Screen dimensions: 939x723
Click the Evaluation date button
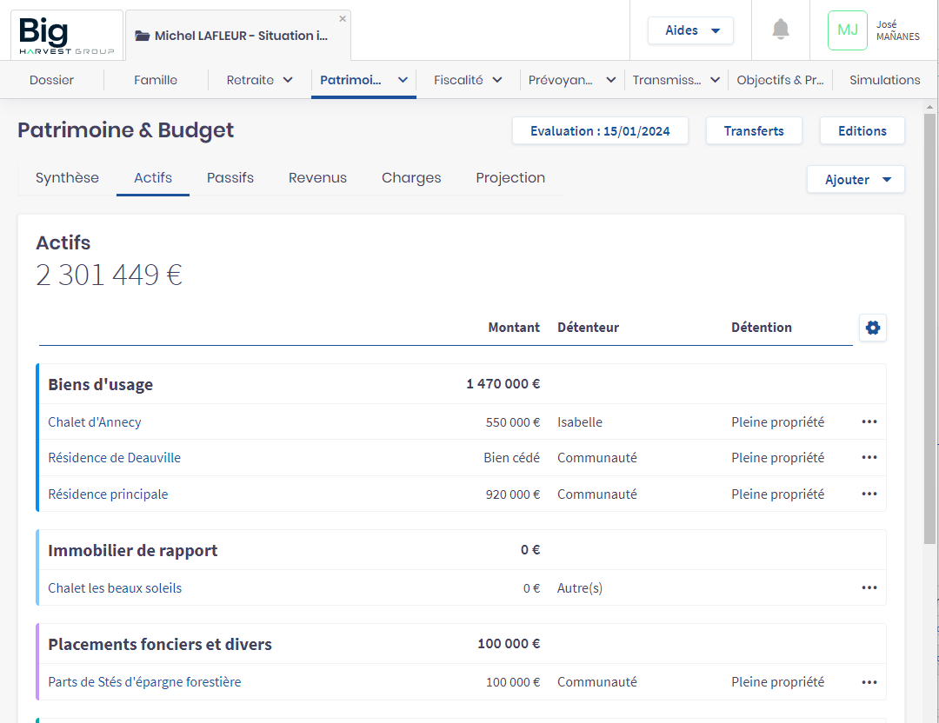(600, 131)
